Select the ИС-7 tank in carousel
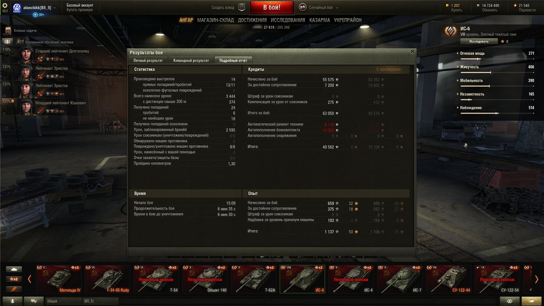The image size is (544, 306). (399, 279)
